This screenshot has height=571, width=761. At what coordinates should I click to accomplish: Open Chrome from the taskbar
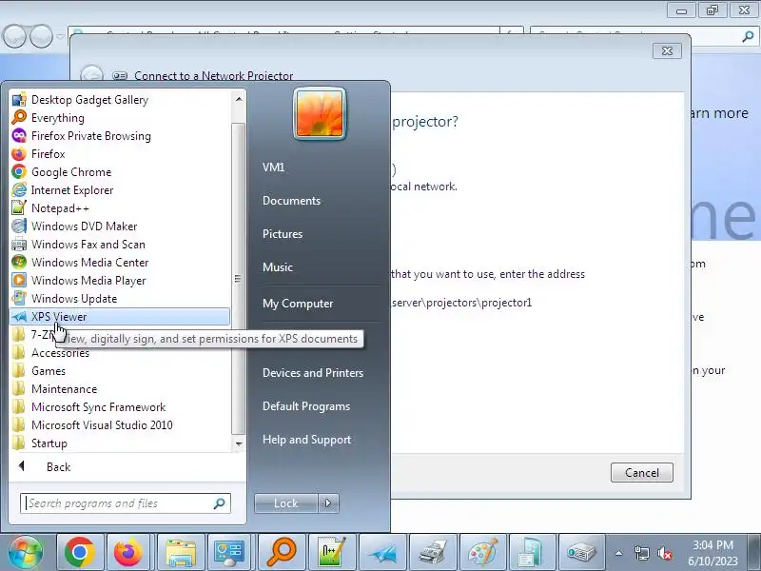click(x=80, y=552)
